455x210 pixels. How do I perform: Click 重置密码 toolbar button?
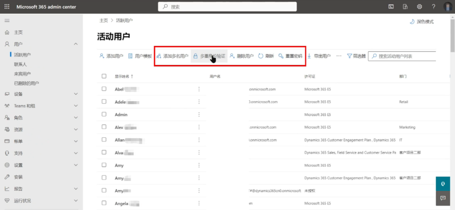(x=290, y=56)
